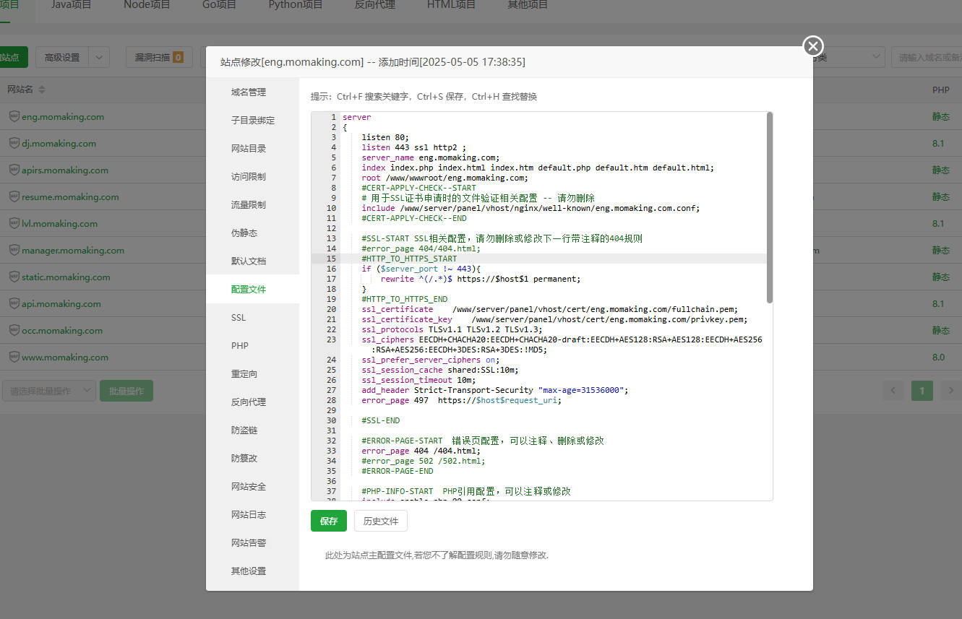Open manager.momaking.com site link
Image resolution: width=962 pixels, height=619 pixels.
pyautogui.click(x=73, y=250)
